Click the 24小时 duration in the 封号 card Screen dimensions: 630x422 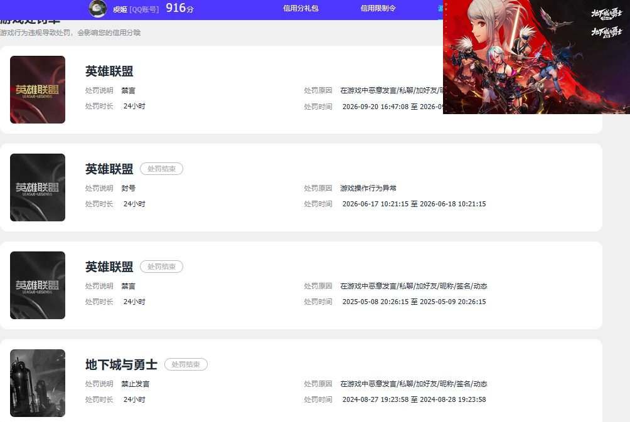(x=135, y=204)
